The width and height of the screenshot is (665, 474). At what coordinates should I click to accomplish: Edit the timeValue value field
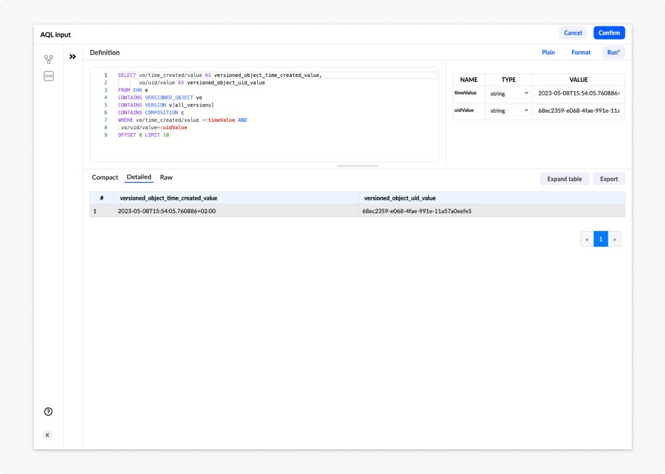tap(578, 94)
